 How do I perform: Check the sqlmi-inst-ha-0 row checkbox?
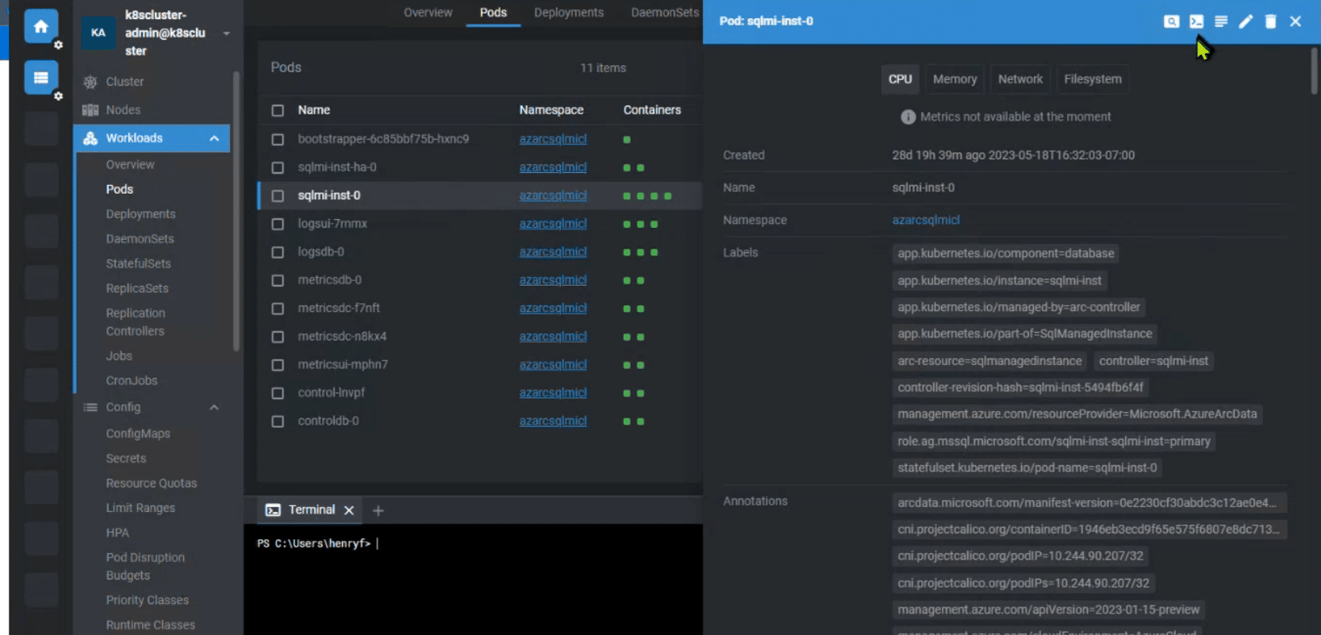tap(278, 168)
